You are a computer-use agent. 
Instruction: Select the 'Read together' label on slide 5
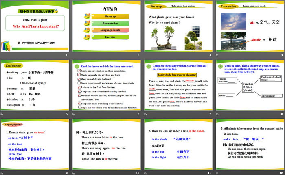point(14,65)
